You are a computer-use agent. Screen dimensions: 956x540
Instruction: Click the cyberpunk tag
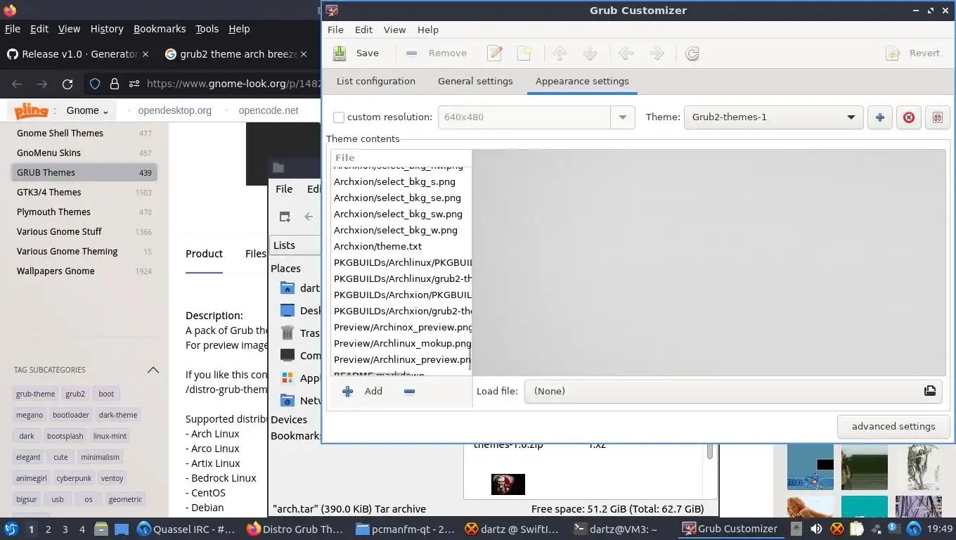[74, 478]
